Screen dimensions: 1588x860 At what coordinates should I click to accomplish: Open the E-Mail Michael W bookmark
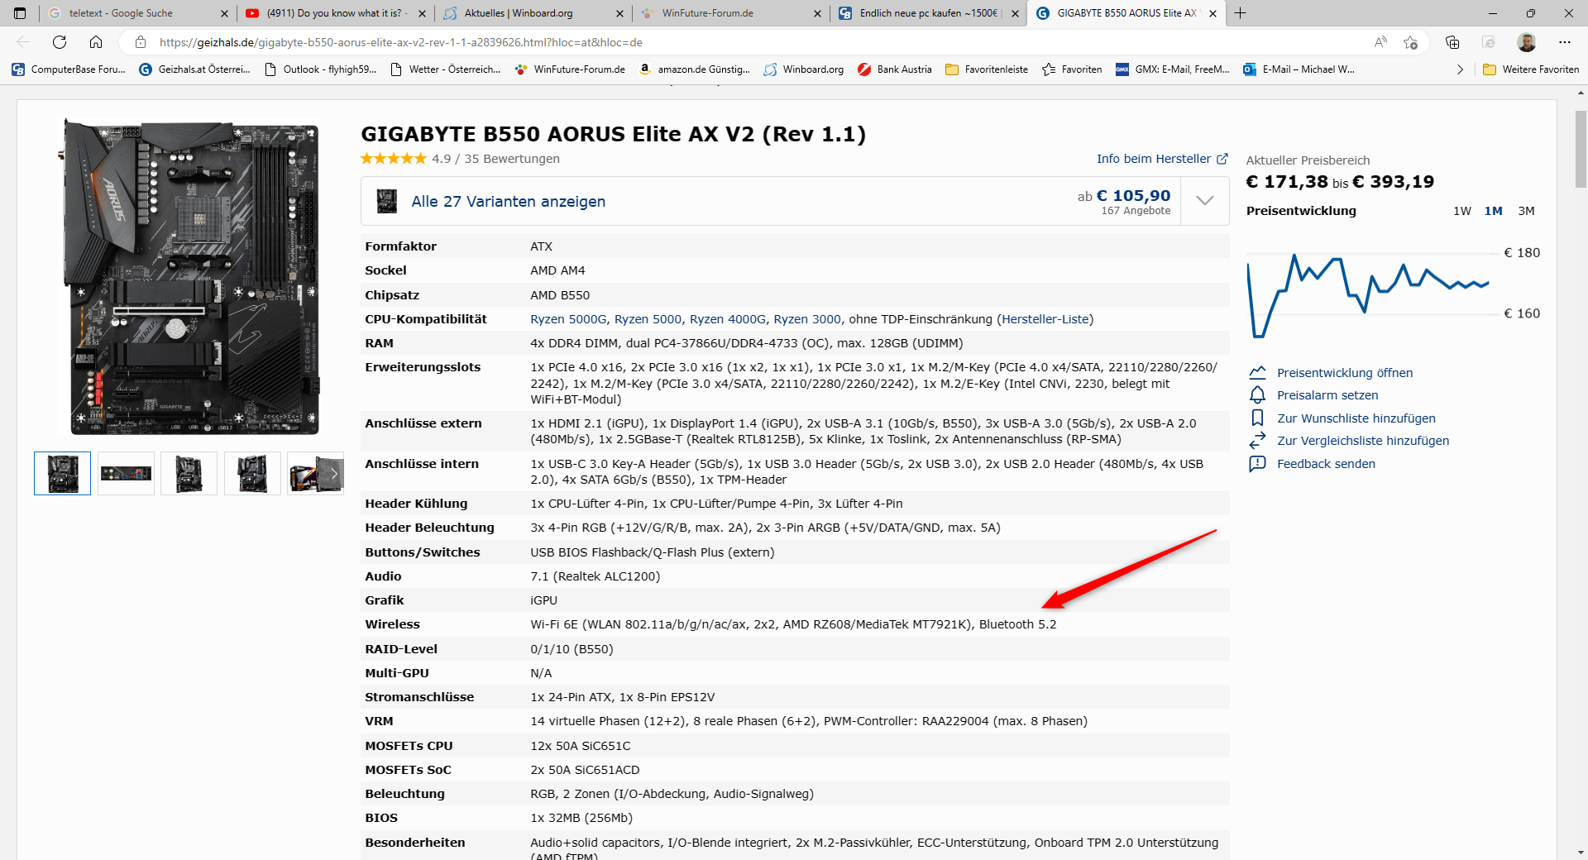[x=1299, y=69]
